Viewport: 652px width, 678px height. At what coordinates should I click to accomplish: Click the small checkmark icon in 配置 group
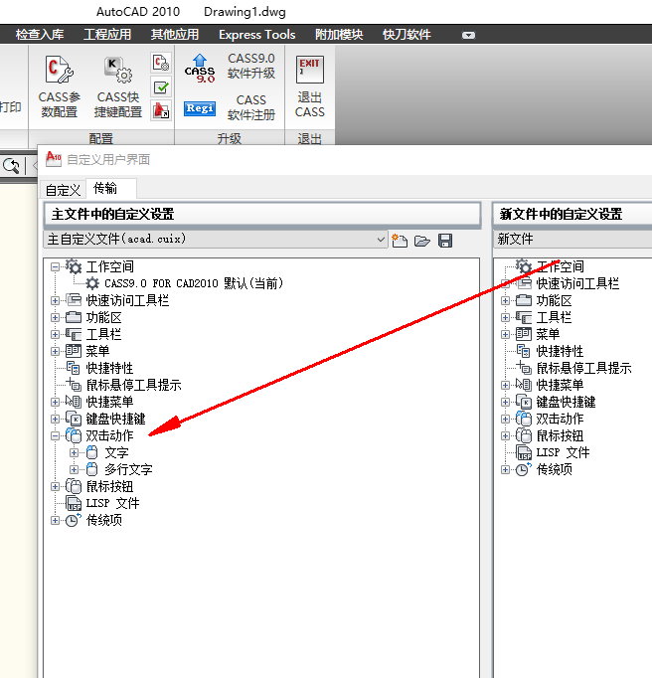[161, 86]
